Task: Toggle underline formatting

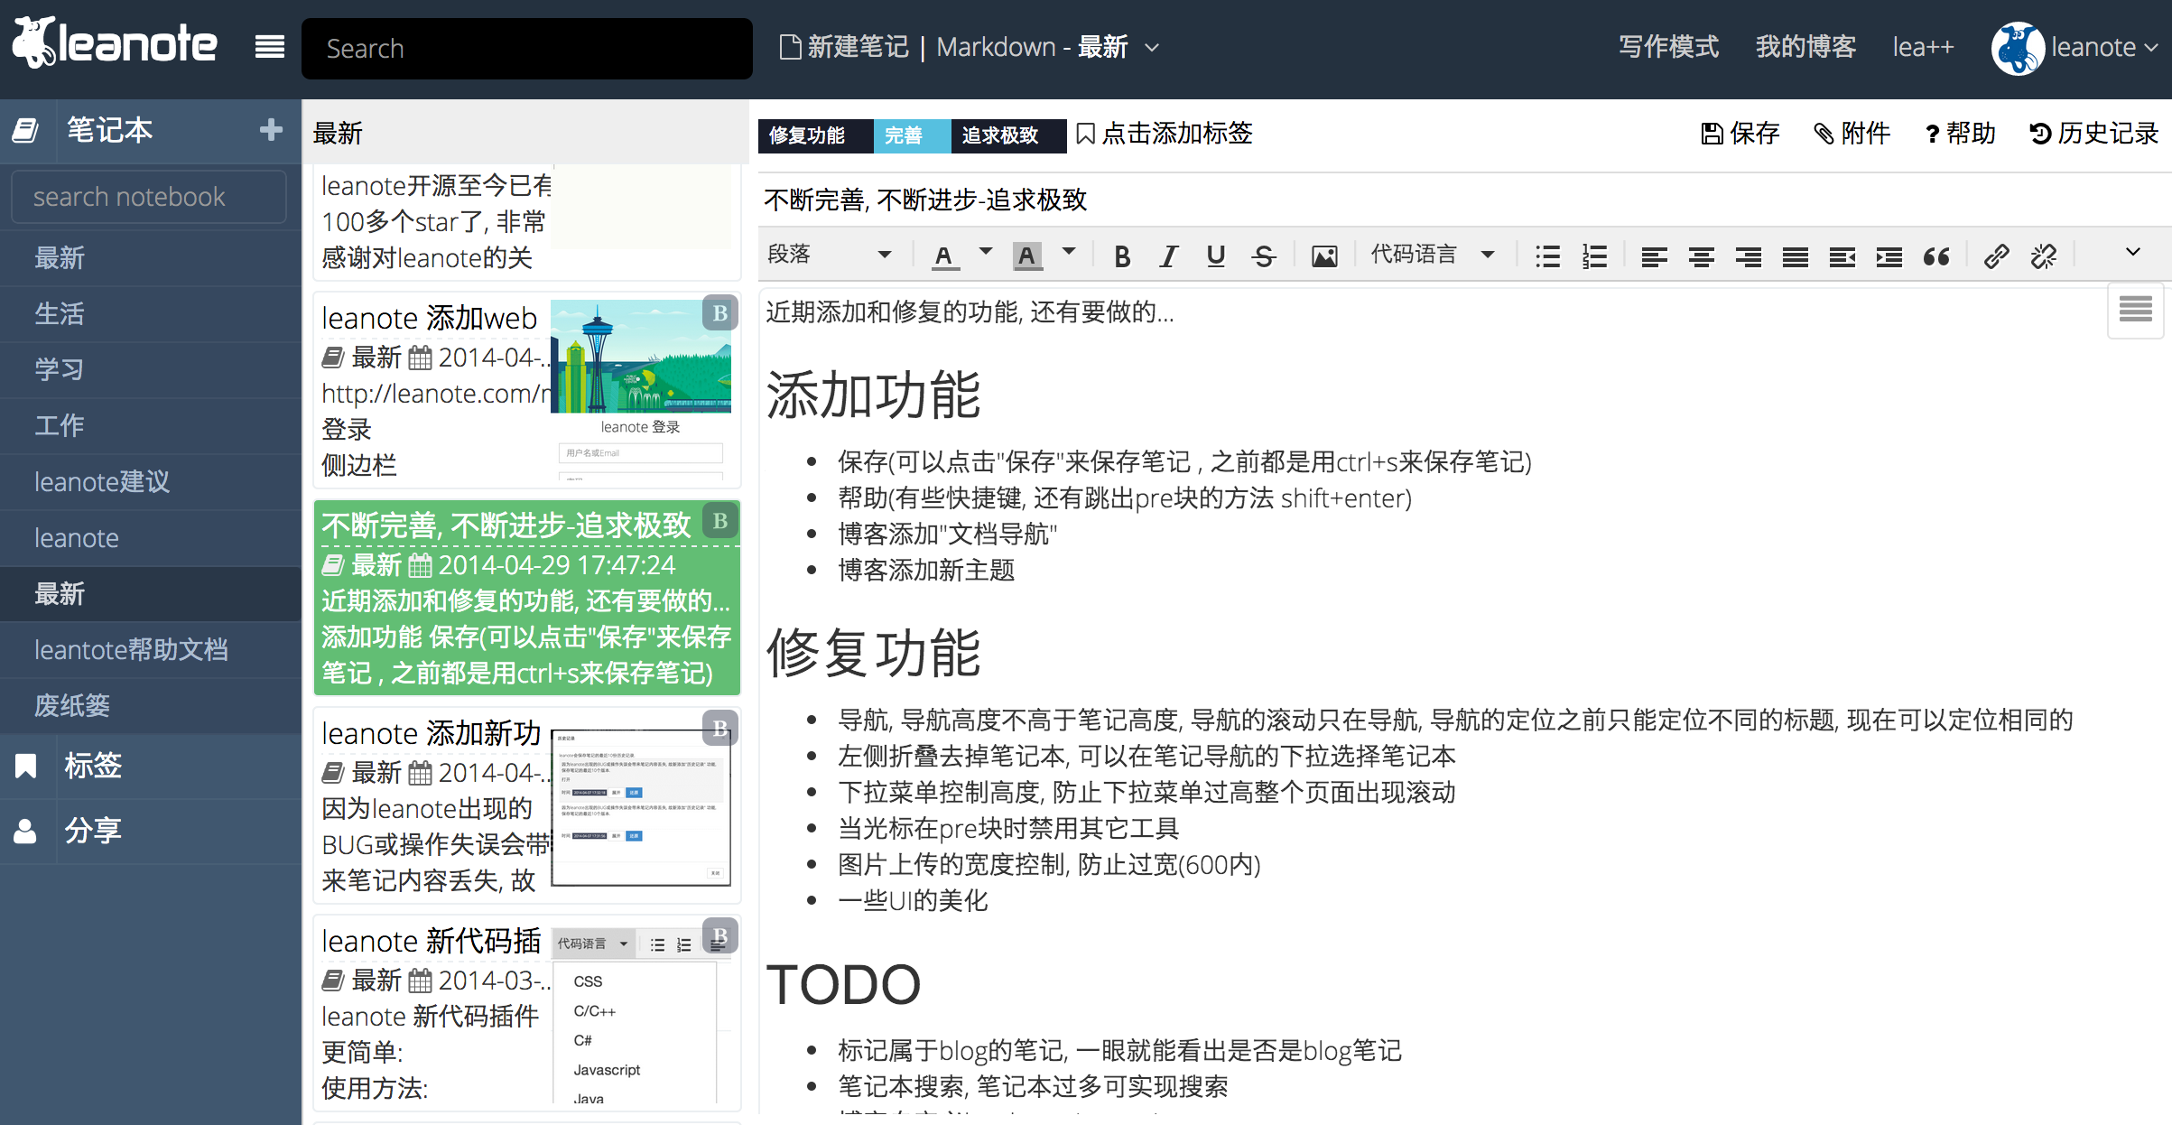Action: click(x=1215, y=256)
